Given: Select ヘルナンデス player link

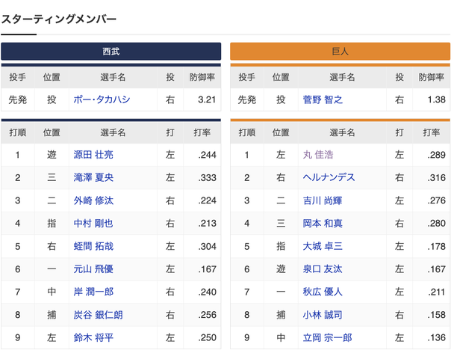Looking at the screenshot, I should [329, 177].
